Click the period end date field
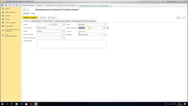Image resolution: width=188 pixels, height=106 pixels. click(98, 28)
